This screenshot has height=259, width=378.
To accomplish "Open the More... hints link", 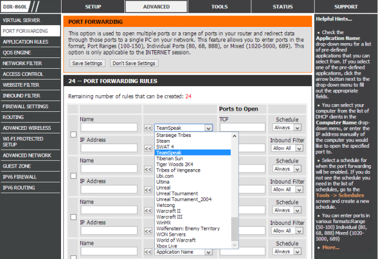I will (331, 248).
